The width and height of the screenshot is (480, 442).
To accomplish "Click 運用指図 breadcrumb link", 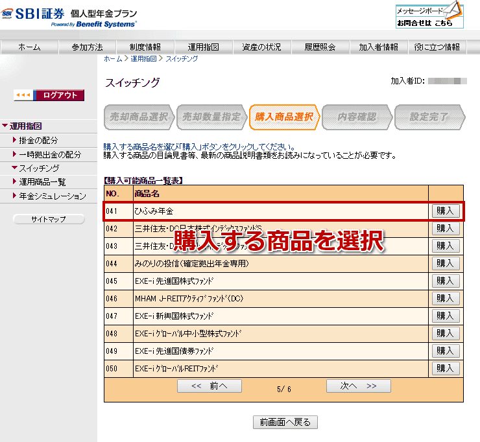I will tap(143, 59).
